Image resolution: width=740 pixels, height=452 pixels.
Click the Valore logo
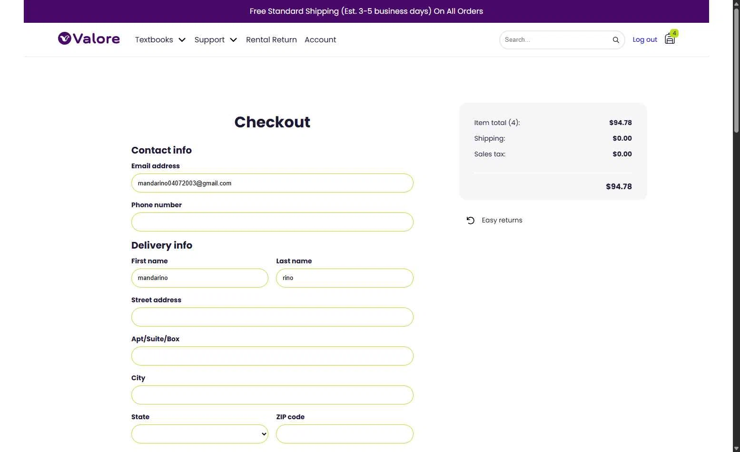tap(89, 38)
